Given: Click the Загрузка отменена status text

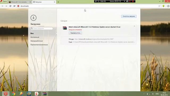Looking at the screenshot, I should [75, 30].
